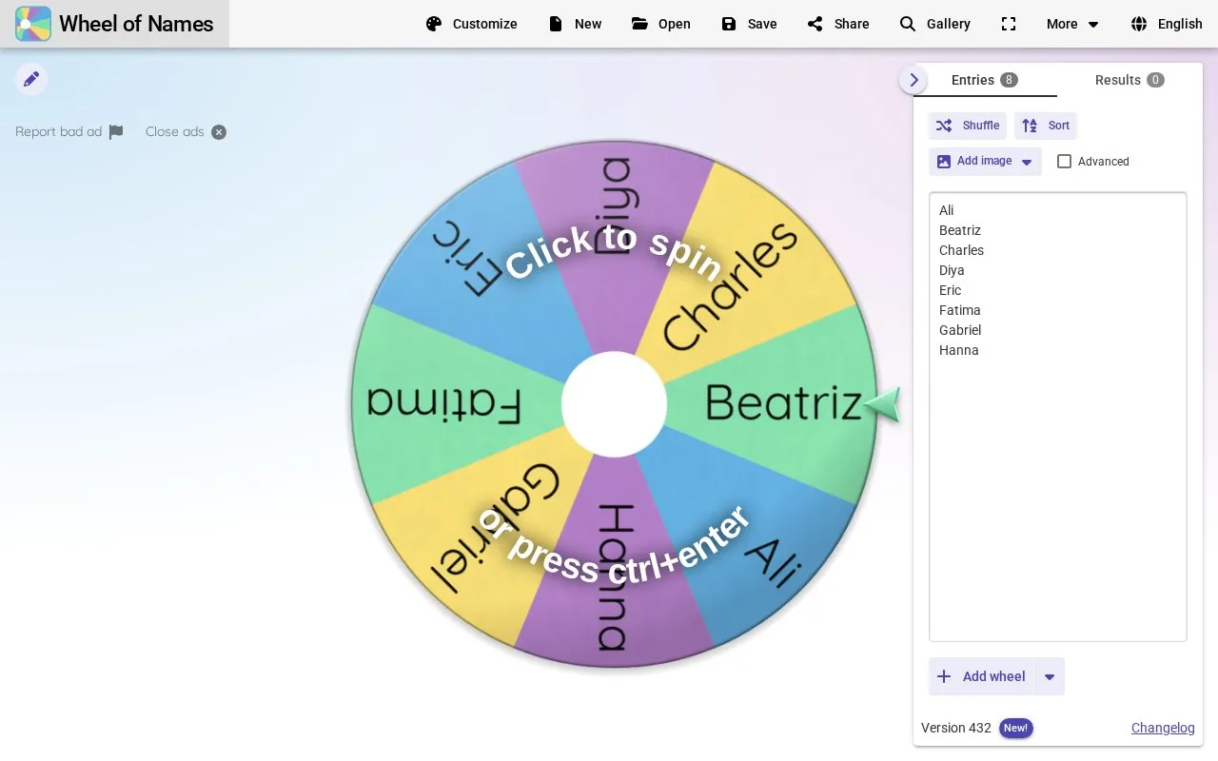Click the Fatima slice on the wheel
Viewport: 1218px width, 761px height.
[x=444, y=405]
